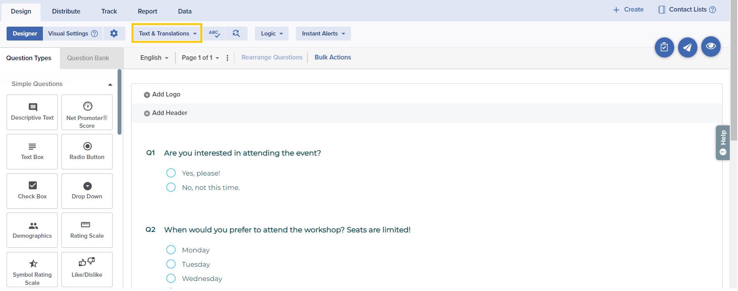Open survey preview with the eye icon
Screen dimensions: 738x291
pyautogui.click(x=711, y=46)
